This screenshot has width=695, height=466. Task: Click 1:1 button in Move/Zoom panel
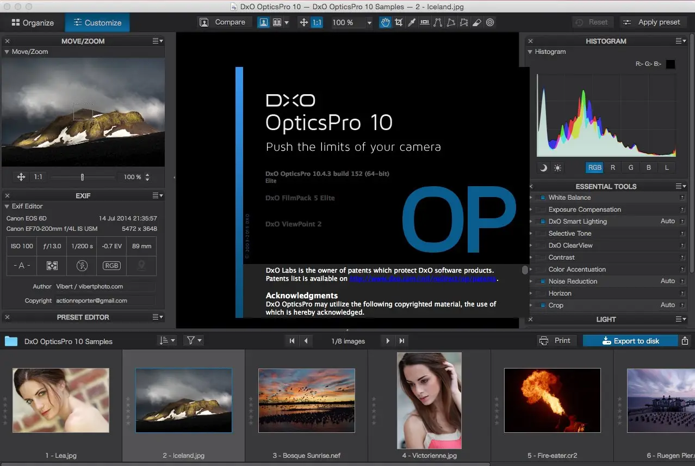38,177
